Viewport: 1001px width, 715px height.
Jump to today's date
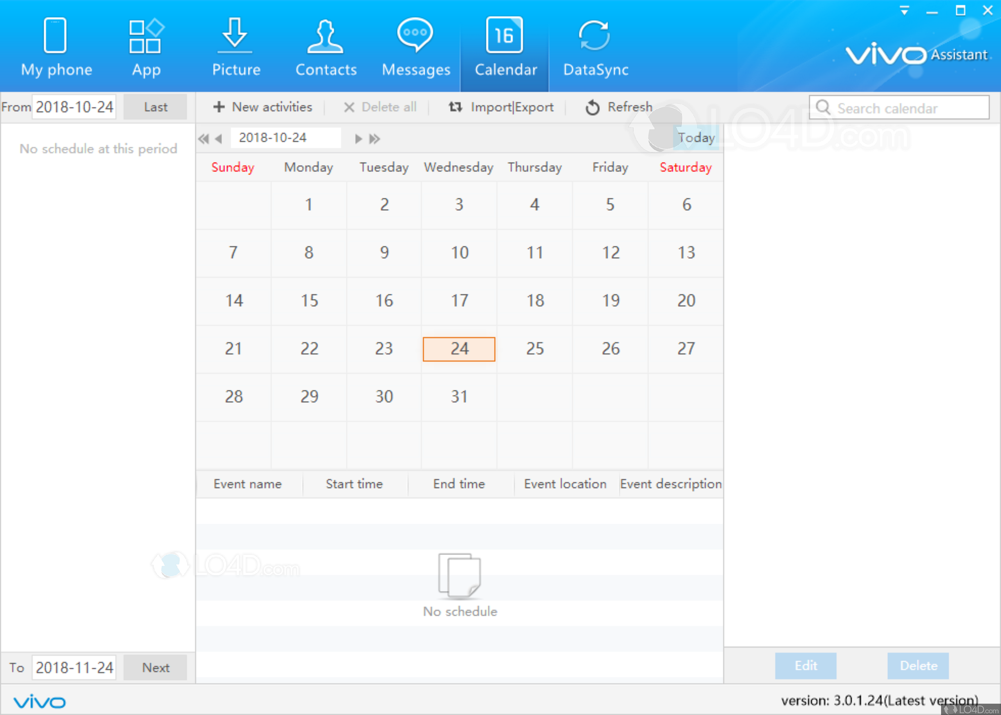696,137
